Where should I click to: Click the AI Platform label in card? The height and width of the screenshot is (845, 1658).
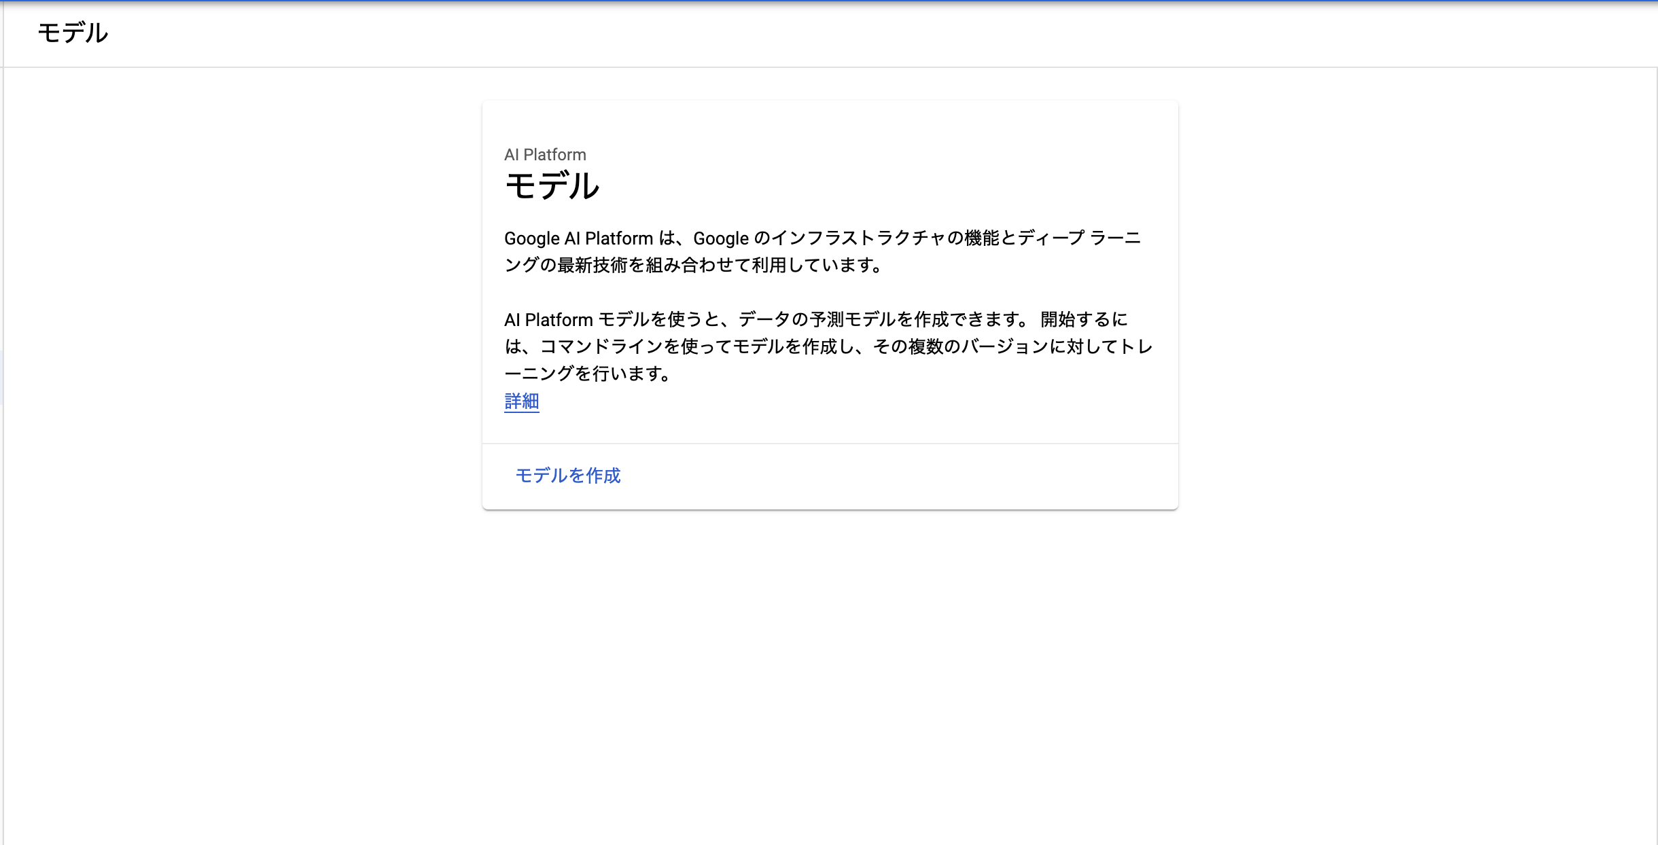(545, 155)
